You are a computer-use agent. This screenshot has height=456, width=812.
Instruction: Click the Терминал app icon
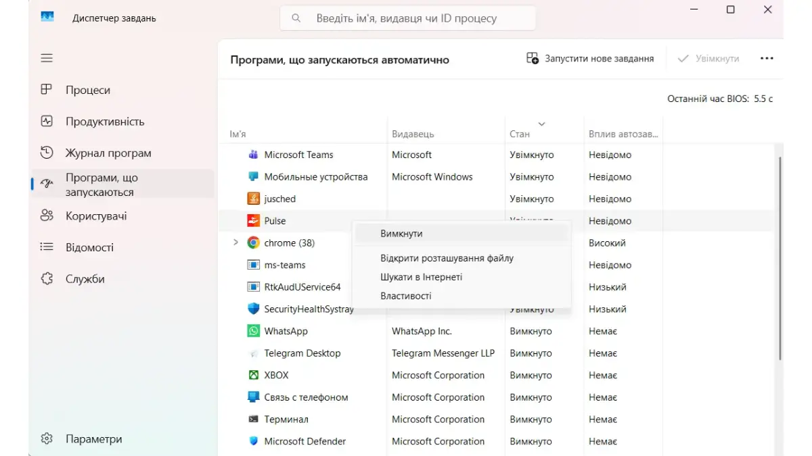point(254,419)
